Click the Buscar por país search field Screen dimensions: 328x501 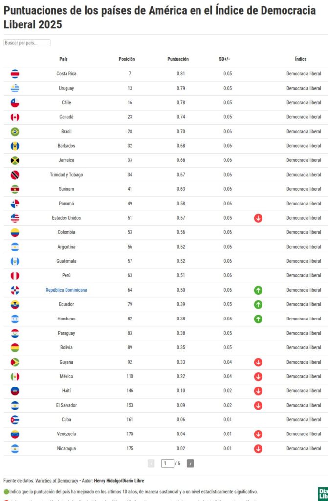(27, 43)
